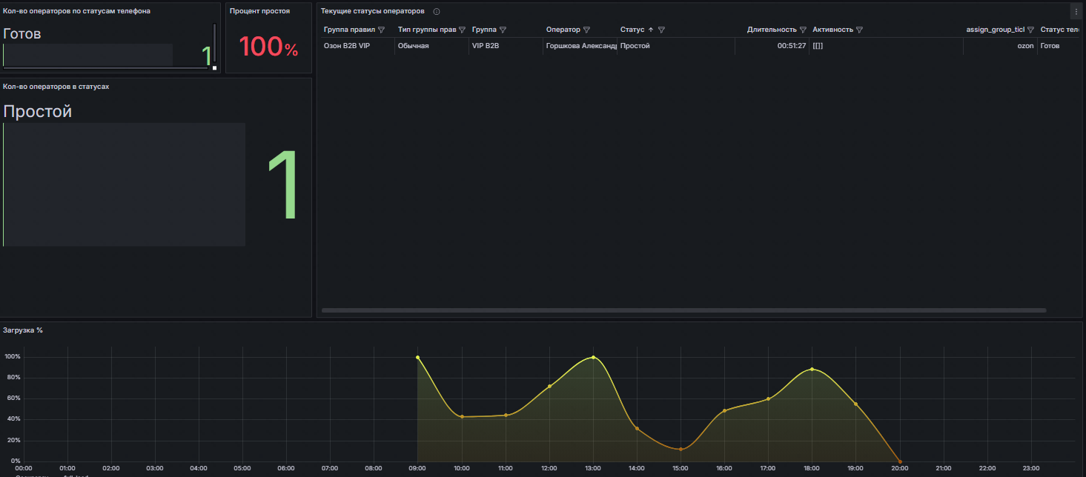Click filter icon beside Группа column
Image resolution: width=1086 pixels, height=477 pixels.
pyautogui.click(x=503, y=30)
